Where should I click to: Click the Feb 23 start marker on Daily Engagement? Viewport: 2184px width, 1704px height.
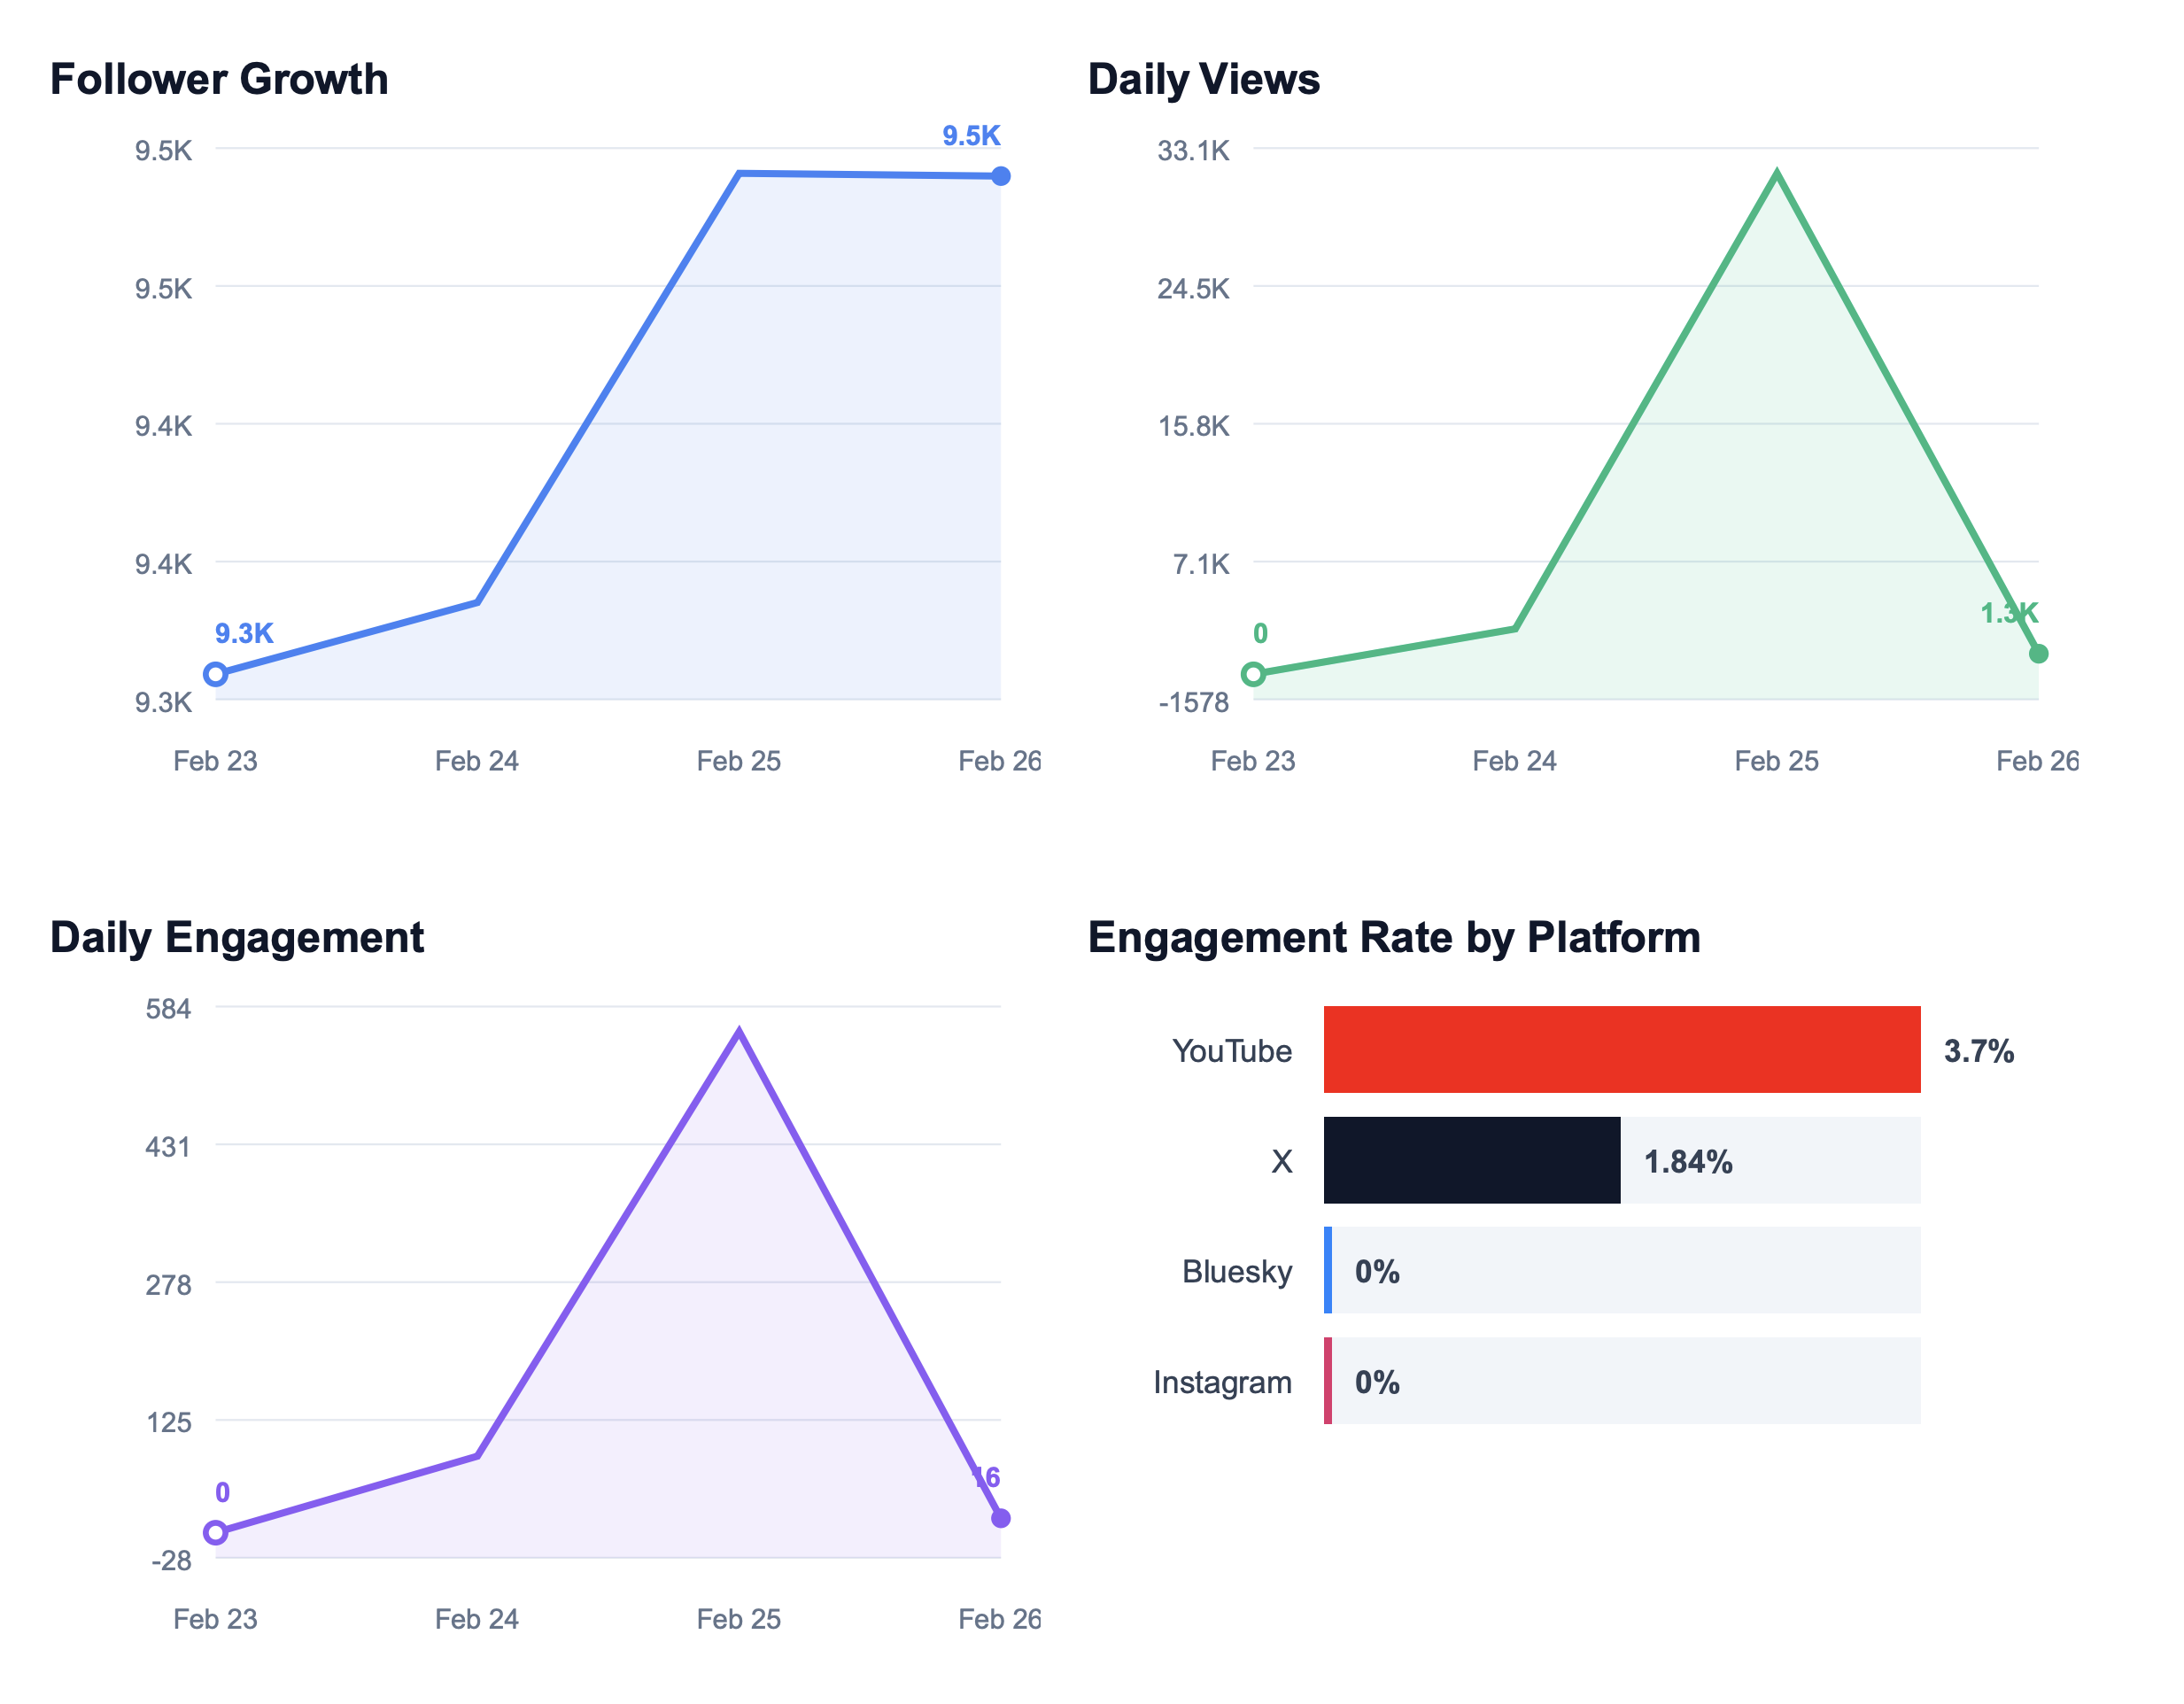pyautogui.click(x=216, y=1532)
